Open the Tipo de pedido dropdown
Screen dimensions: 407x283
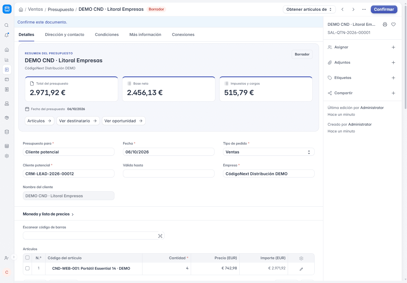[269, 152]
